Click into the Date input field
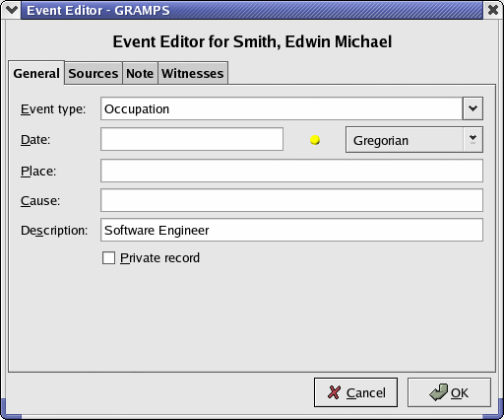 coord(192,139)
